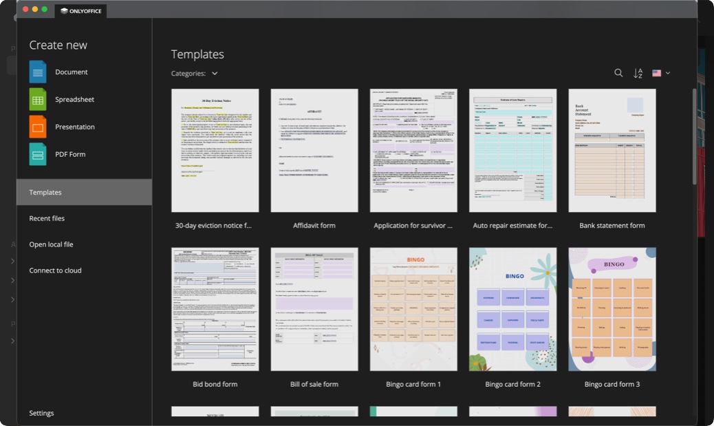Choose Open local file

point(52,244)
